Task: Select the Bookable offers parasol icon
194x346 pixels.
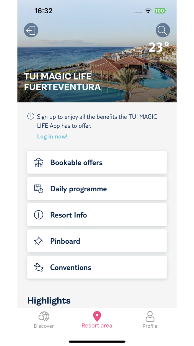Action: point(39,162)
